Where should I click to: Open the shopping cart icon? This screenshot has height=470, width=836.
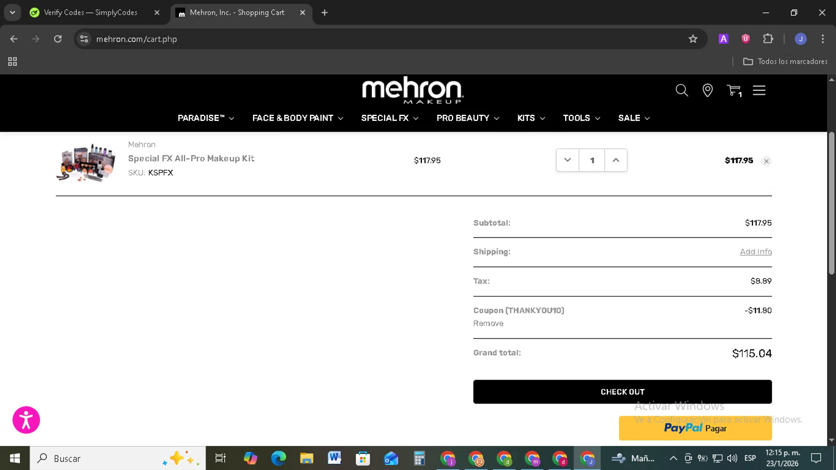[734, 90]
